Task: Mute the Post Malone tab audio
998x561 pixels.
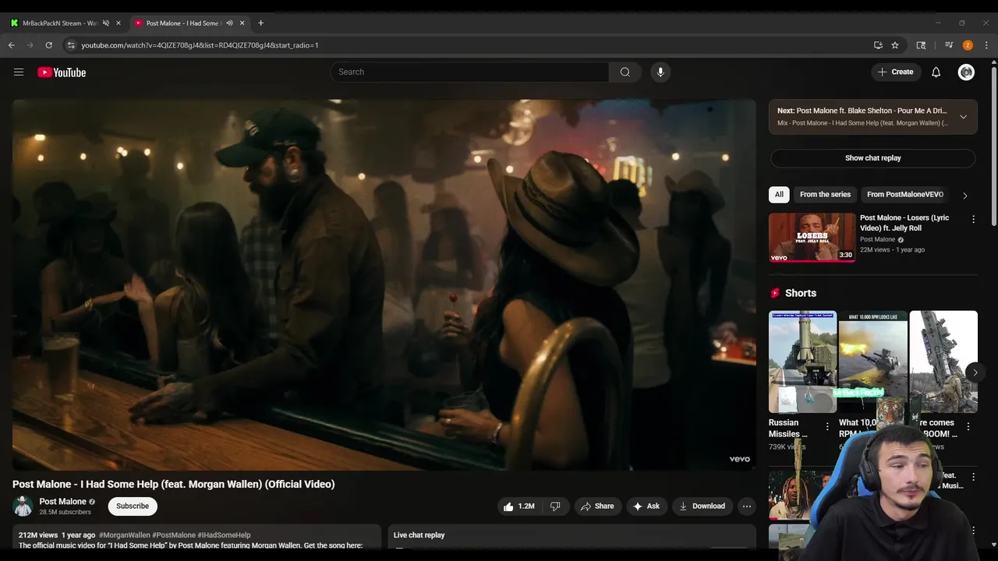Action: point(229,23)
